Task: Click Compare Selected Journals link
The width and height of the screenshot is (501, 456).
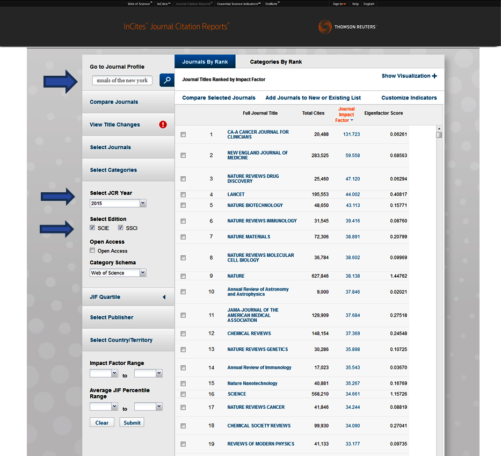Action: coord(219,98)
